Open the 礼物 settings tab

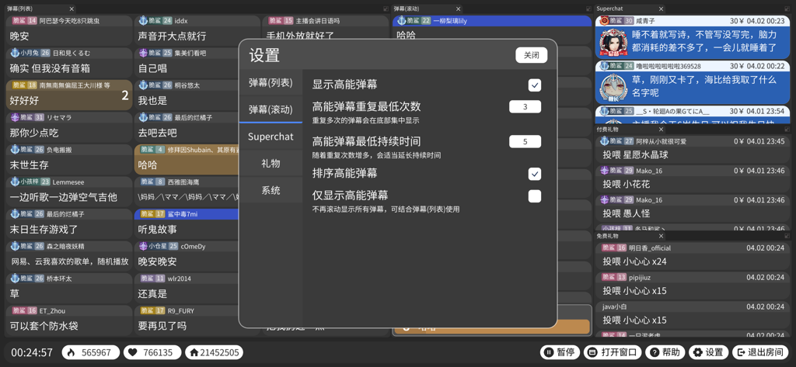click(271, 164)
